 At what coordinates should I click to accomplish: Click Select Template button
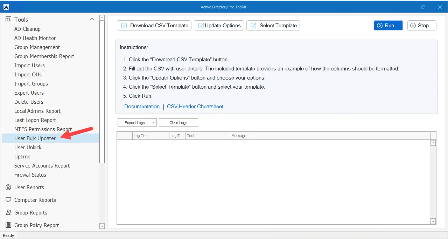click(x=273, y=26)
